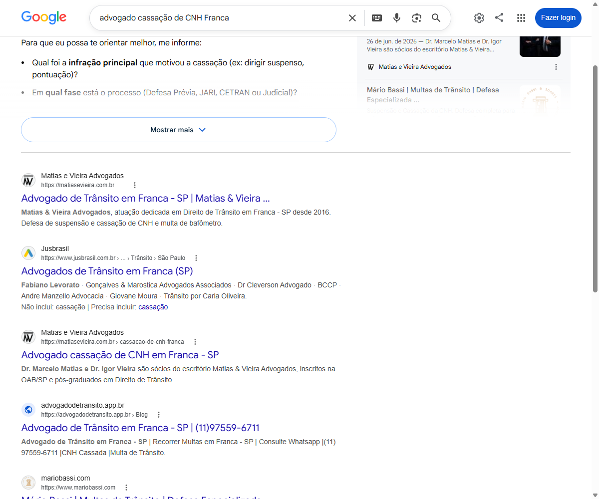
Task: Open three-dot menu for advogadodetransito.app.br result
Action: (x=159, y=415)
